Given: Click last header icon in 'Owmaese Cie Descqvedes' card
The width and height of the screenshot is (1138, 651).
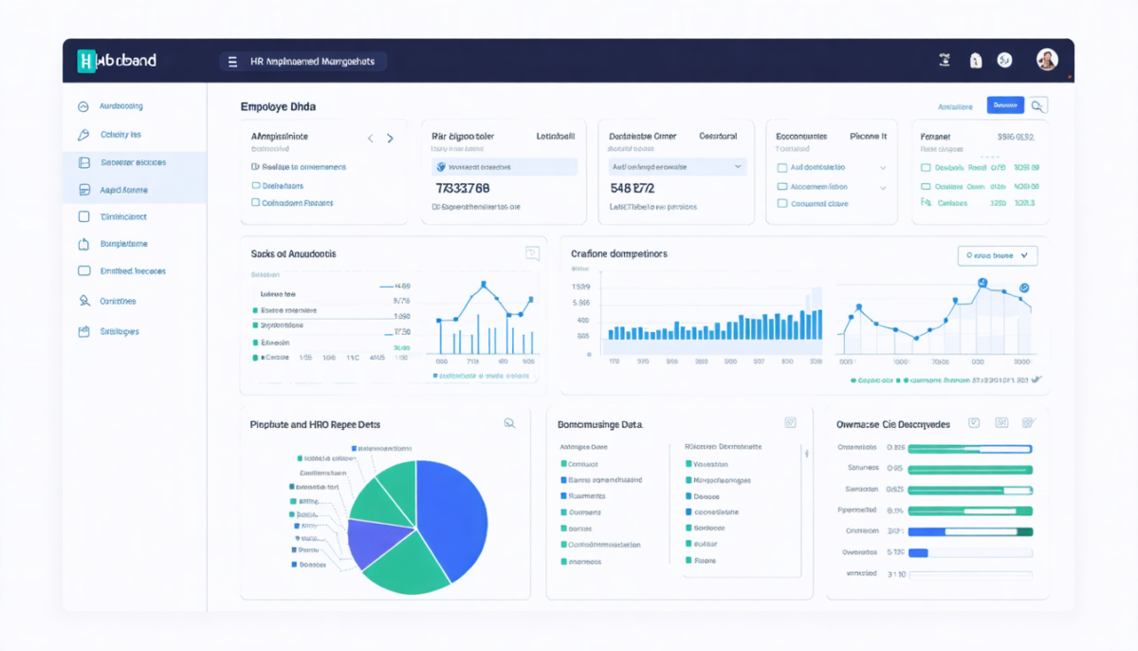Looking at the screenshot, I should (x=1030, y=423).
